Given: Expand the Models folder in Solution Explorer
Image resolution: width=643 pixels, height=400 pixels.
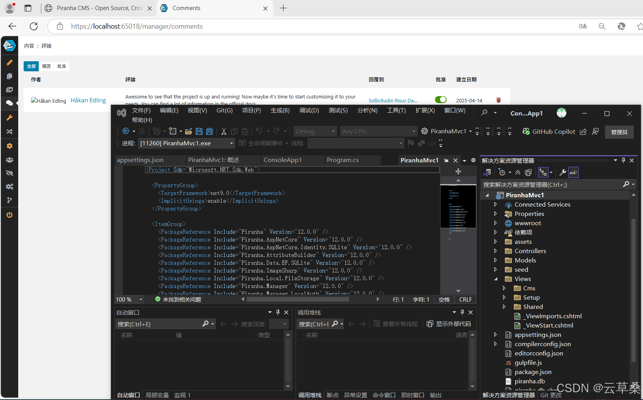Looking at the screenshot, I should click(x=495, y=260).
